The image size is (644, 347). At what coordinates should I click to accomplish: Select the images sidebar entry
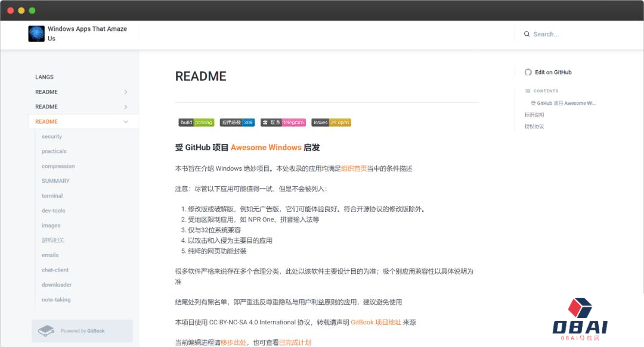pos(51,225)
